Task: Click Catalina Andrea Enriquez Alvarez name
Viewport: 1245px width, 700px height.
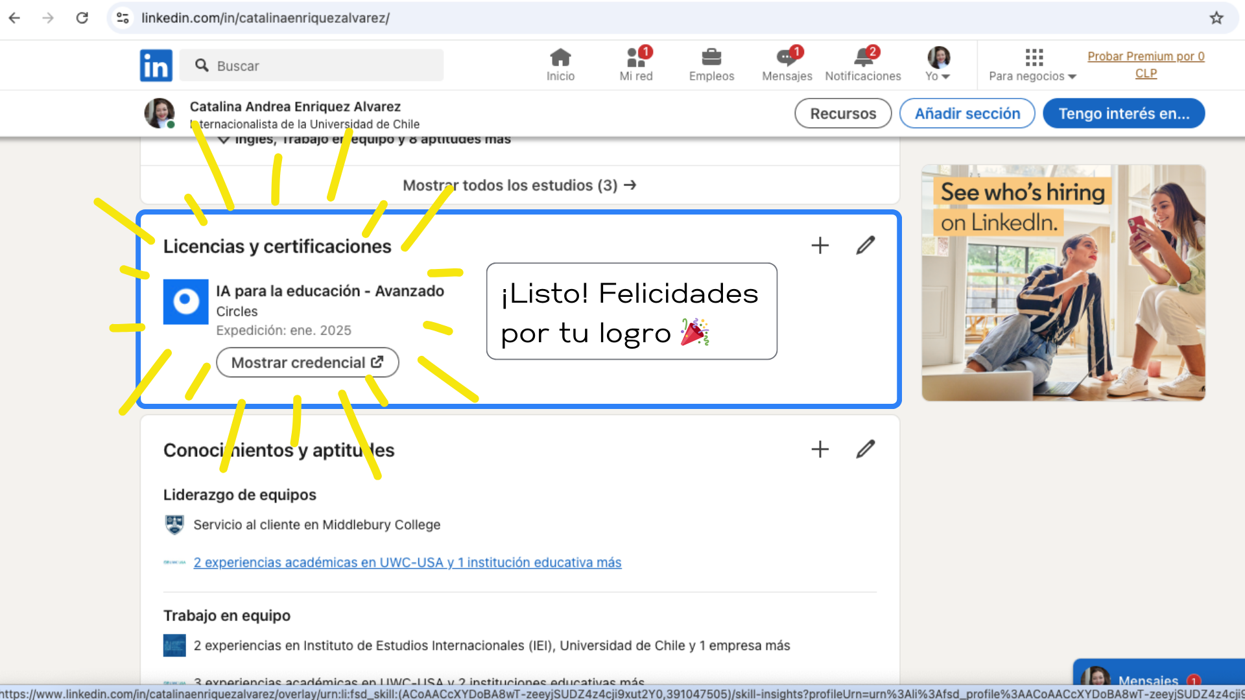Action: click(x=295, y=106)
